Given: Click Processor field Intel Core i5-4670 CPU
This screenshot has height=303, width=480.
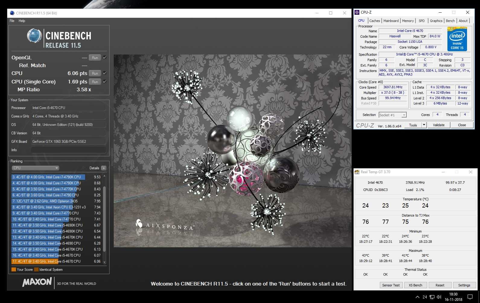Looking at the screenshot, I should coord(68,108).
